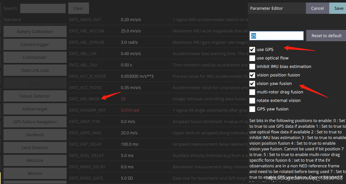This screenshot has width=346, height=184.
Task: Select Data Link Loss group
Action: [x=35, y=70]
